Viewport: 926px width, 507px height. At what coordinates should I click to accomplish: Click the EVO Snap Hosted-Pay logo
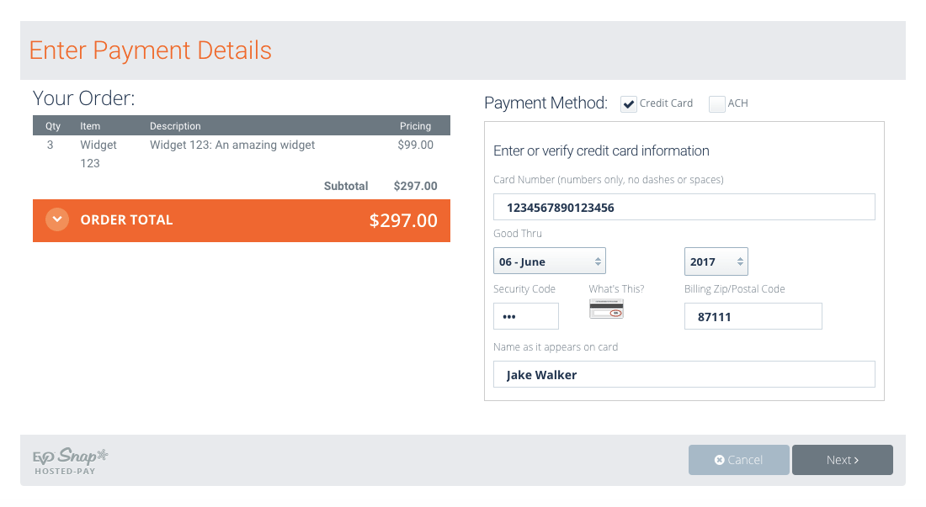[70, 461]
